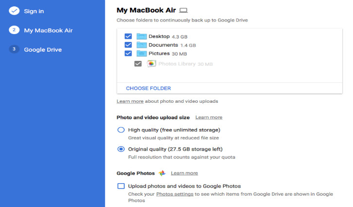Enable Upload photos and videos to Google Photos
Viewport: 353px width, 207px height.
click(121, 186)
